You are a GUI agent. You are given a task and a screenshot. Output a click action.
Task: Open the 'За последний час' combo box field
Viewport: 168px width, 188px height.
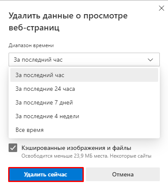point(84,60)
